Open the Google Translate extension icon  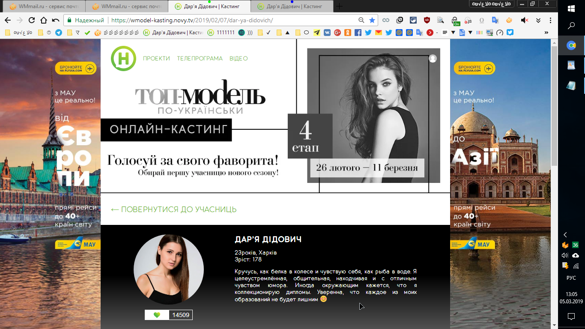495,20
